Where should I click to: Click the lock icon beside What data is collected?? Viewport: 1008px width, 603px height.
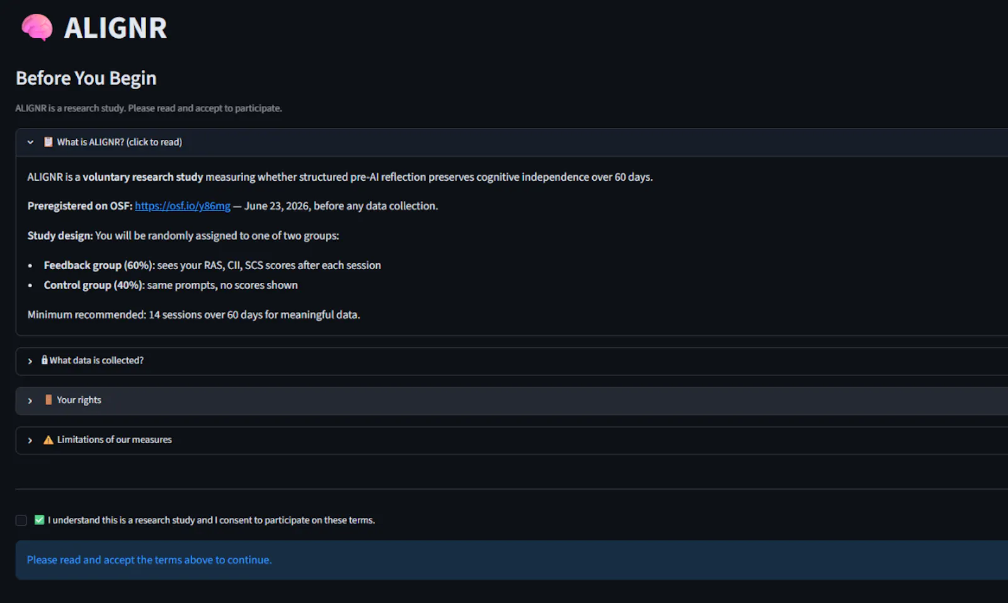(44, 360)
